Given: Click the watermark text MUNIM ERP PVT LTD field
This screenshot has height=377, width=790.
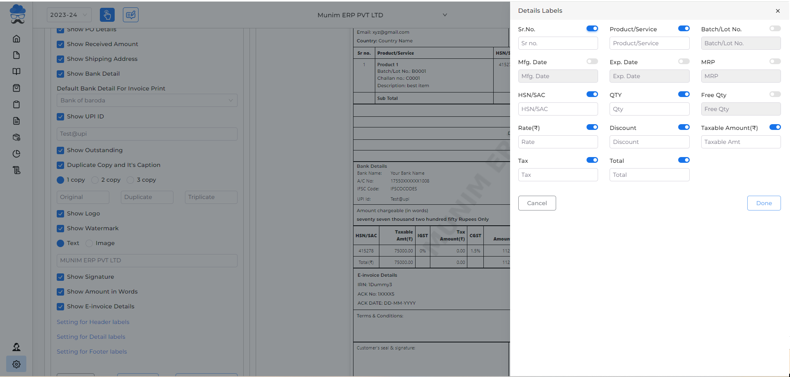Looking at the screenshot, I should [x=147, y=261].
